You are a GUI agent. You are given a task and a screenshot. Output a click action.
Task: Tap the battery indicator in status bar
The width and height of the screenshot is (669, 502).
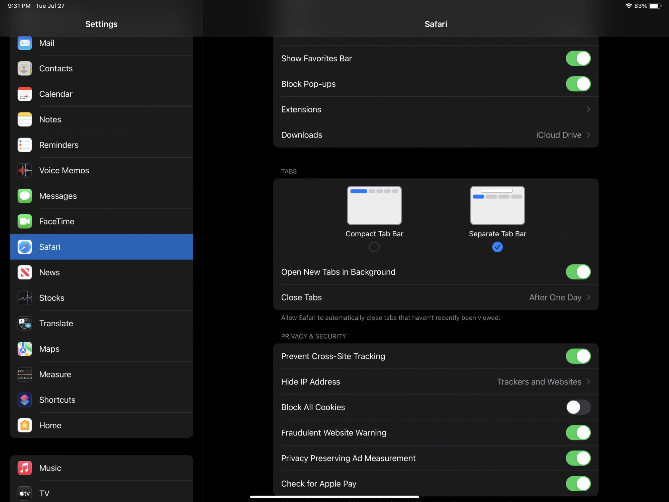(655, 6)
